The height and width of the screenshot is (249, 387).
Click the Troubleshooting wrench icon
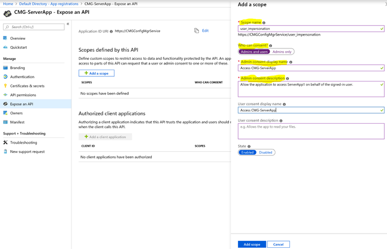tap(5, 143)
